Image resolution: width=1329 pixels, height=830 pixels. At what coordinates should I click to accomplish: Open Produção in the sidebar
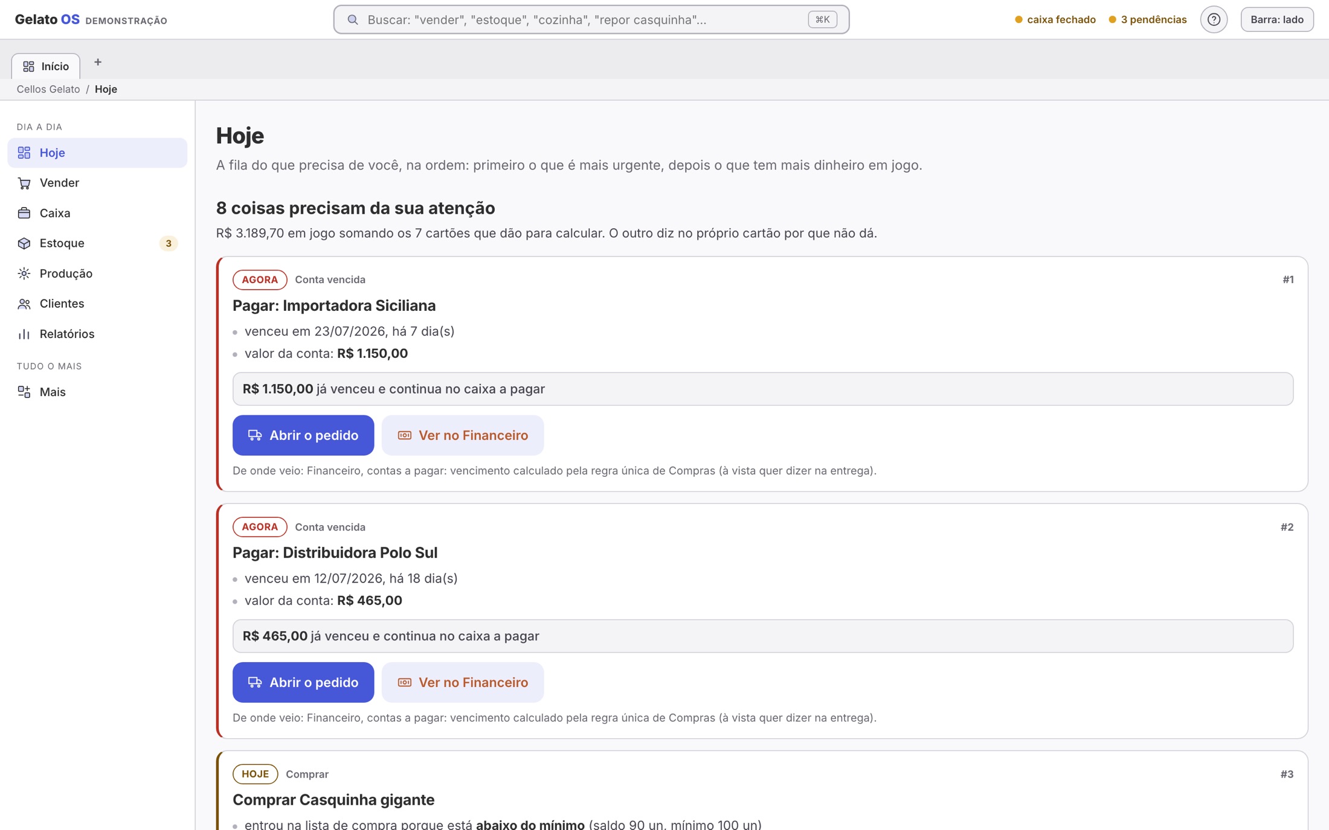coord(97,273)
